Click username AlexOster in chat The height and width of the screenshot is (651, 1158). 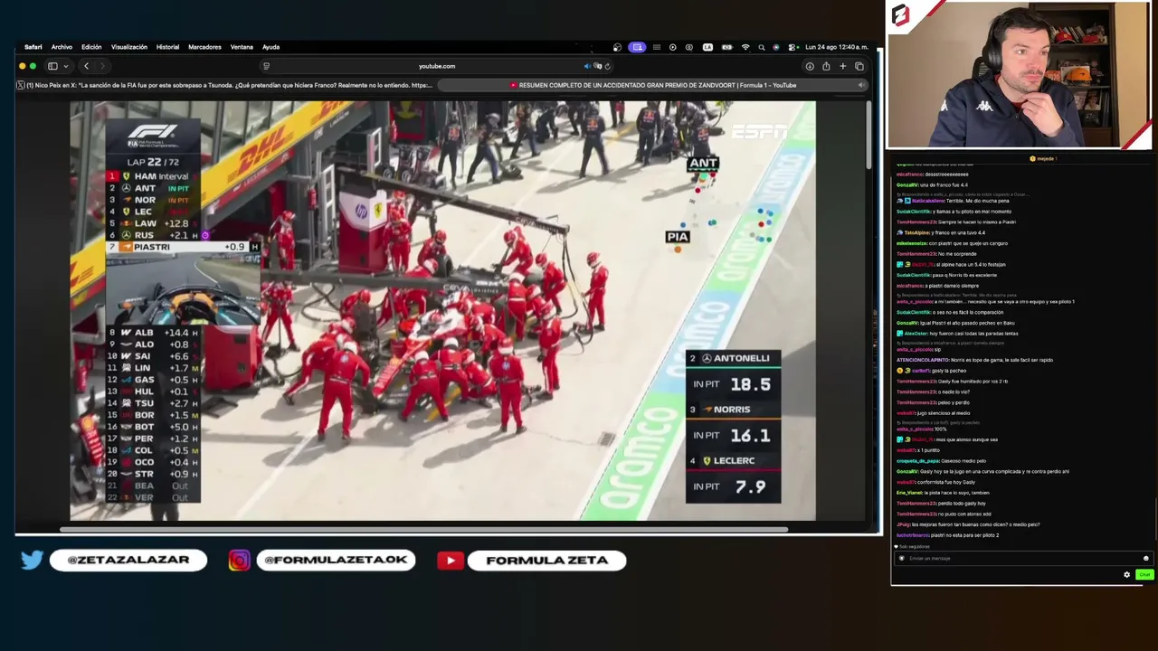(916, 334)
